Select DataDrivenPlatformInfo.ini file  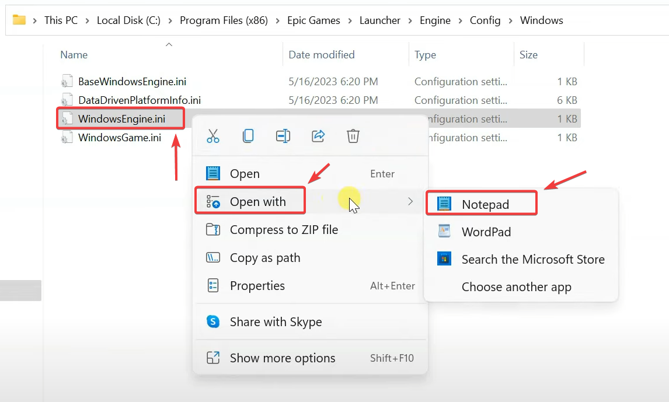tap(140, 100)
